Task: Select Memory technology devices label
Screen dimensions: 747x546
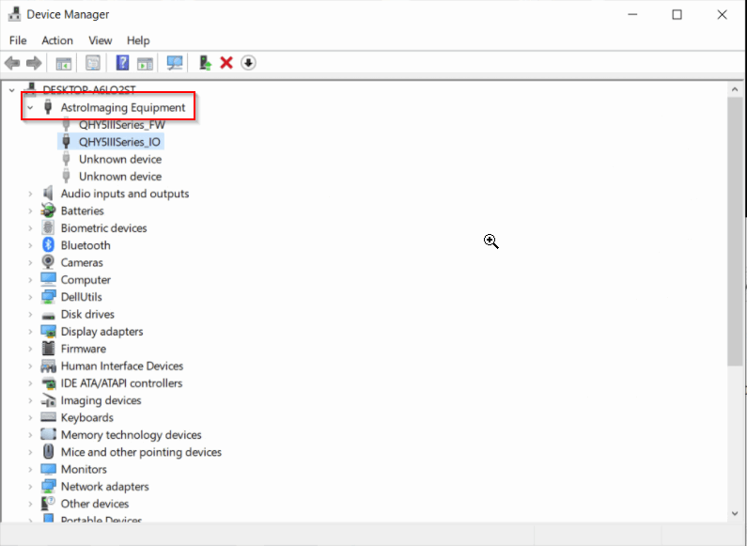Action: [x=131, y=434]
